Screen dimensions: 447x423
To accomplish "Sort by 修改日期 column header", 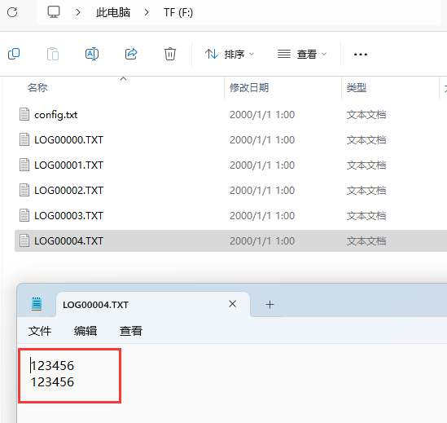I will coord(249,88).
